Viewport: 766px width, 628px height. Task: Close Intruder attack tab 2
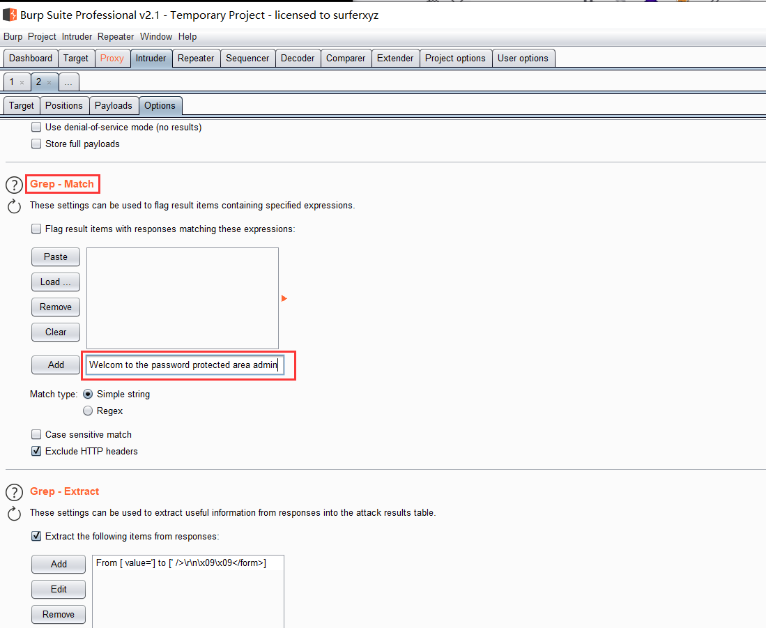click(x=49, y=82)
